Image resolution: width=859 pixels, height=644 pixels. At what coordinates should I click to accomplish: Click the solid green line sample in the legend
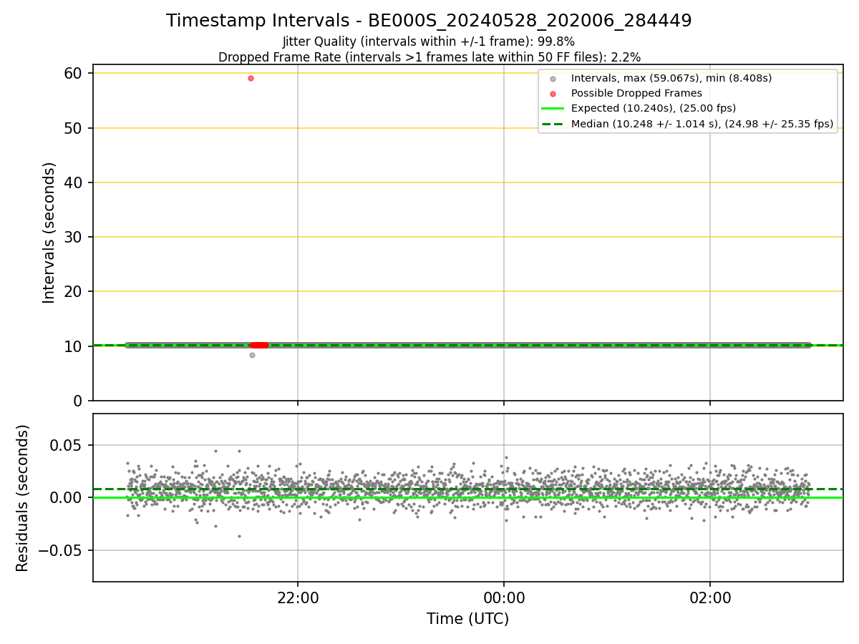(552, 109)
